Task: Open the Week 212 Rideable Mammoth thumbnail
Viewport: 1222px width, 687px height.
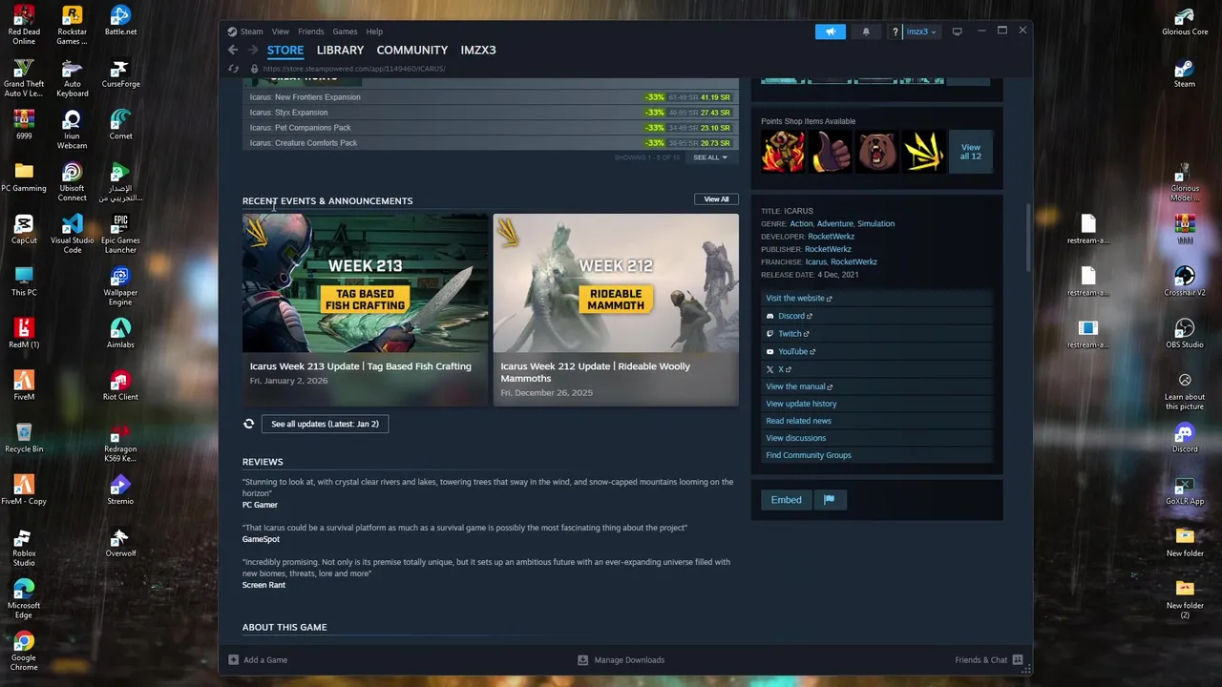Action: tap(616, 283)
